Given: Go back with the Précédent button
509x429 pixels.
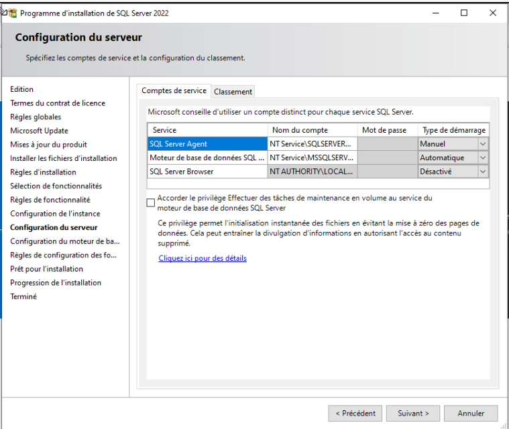Looking at the screenshot, I should click(x=355, y=413).
